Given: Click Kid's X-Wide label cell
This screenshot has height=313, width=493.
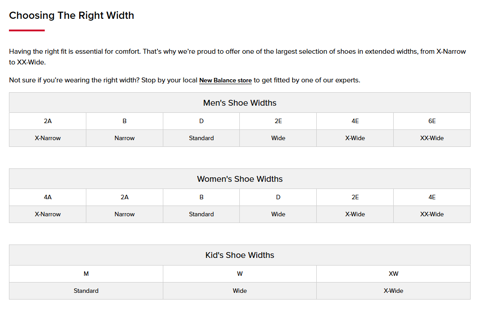Looking at the screenshot, I should click(x=393, y=291).
